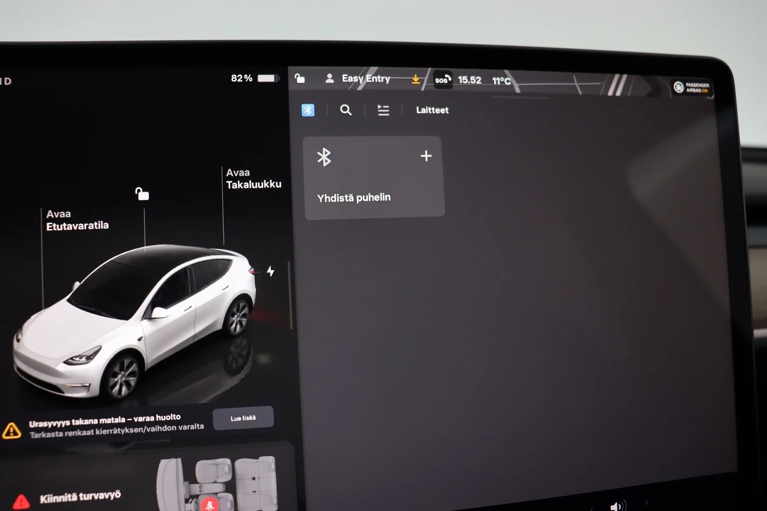This screenshot has width=767, height=511.
Task: Open the playlist queue icon
Action: pos(383,110)
